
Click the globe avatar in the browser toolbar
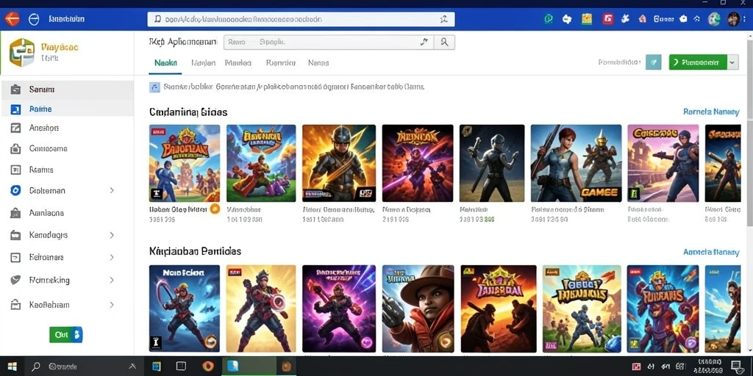(x=714, y=19)
